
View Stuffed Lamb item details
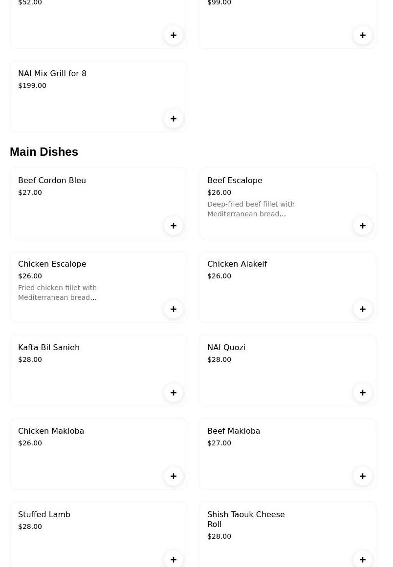click(x=44, y=515)
